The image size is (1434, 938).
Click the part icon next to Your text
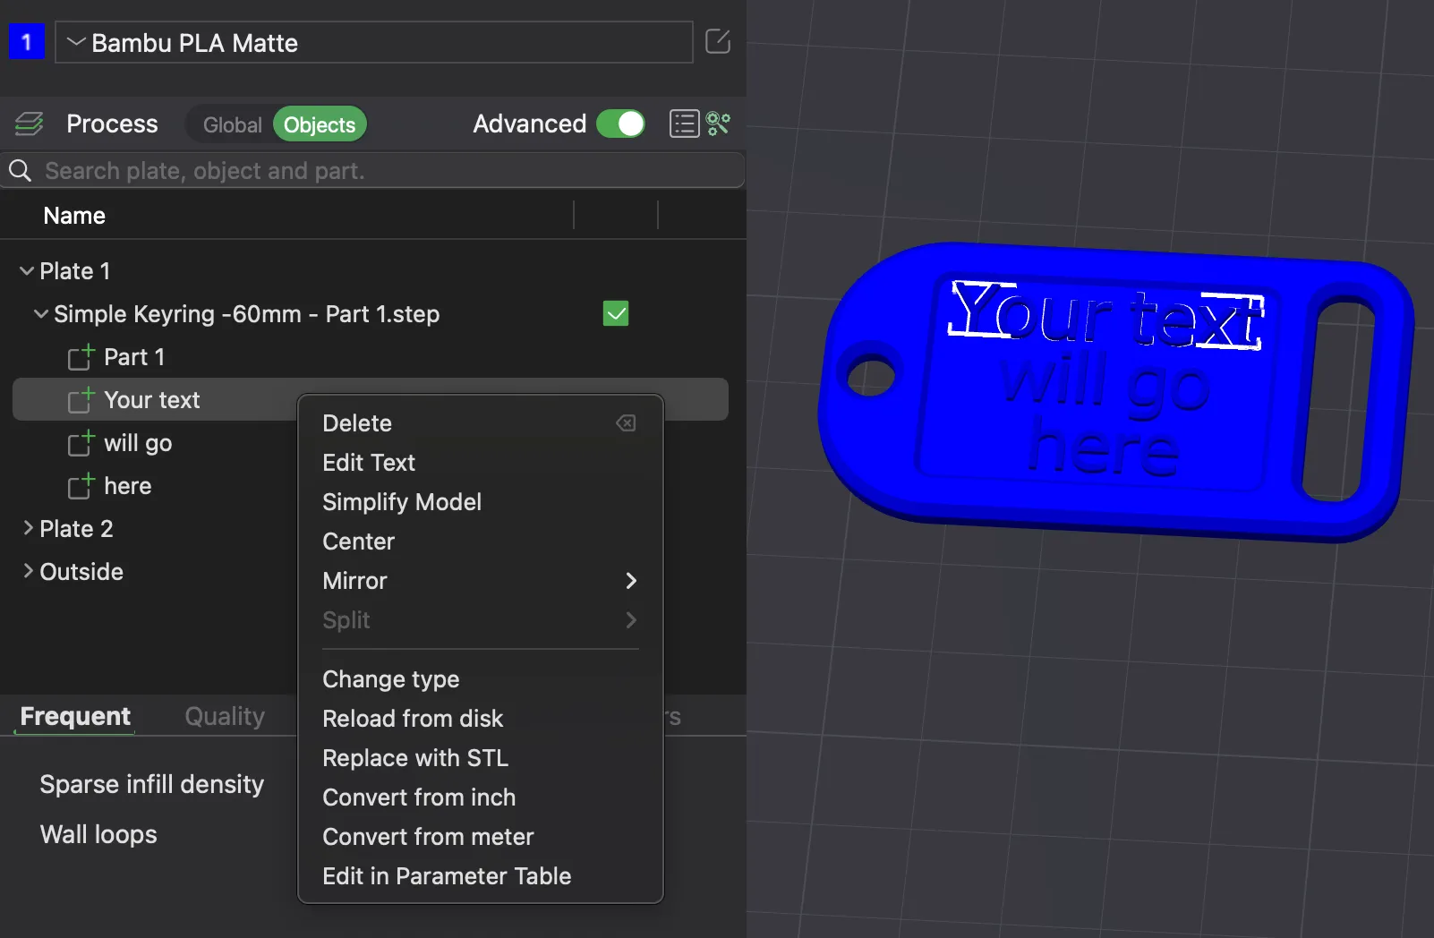tap(80, 400)
